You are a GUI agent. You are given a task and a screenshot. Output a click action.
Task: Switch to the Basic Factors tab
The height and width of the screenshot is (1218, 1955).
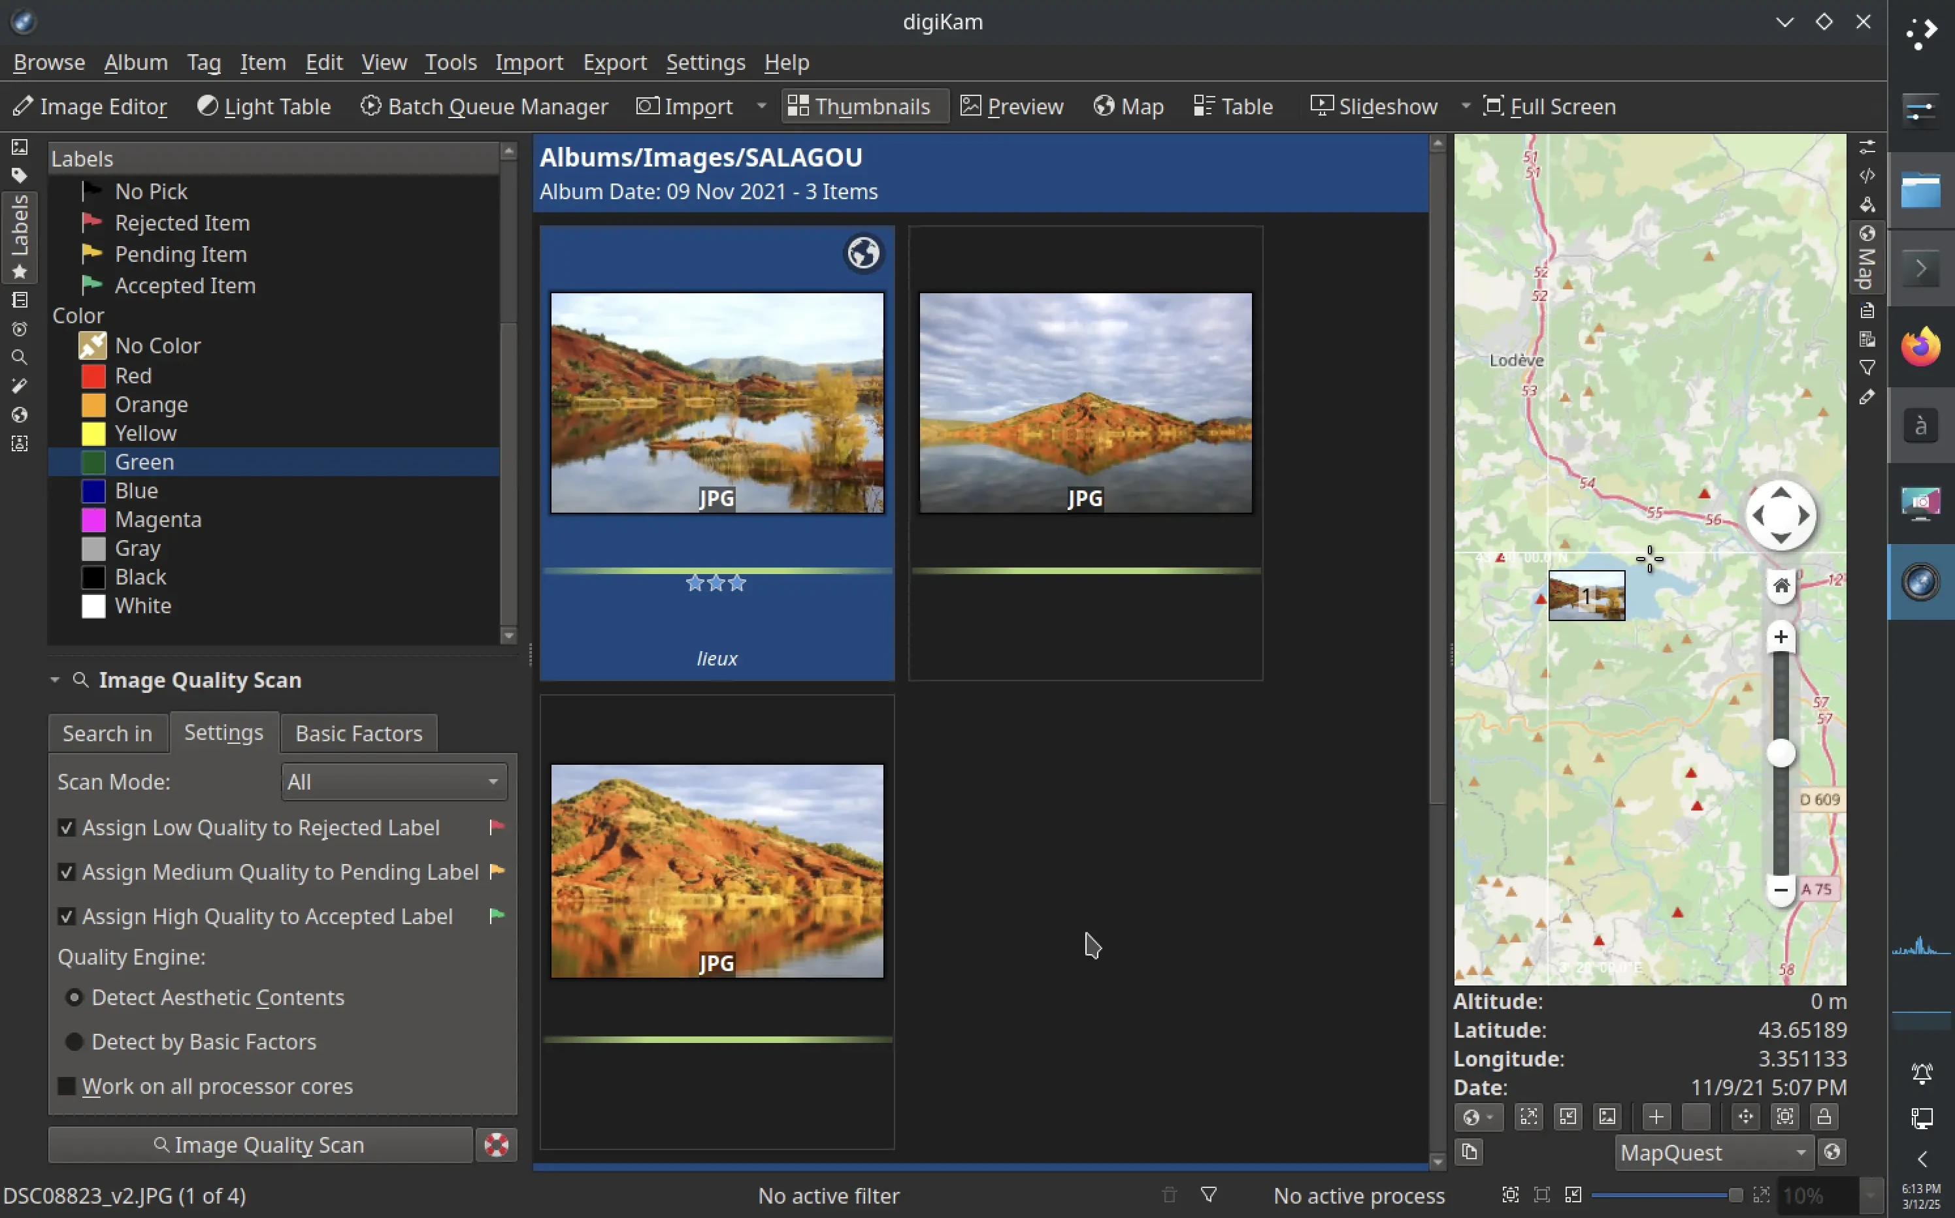pyautogui.click(x=358, y=732)
